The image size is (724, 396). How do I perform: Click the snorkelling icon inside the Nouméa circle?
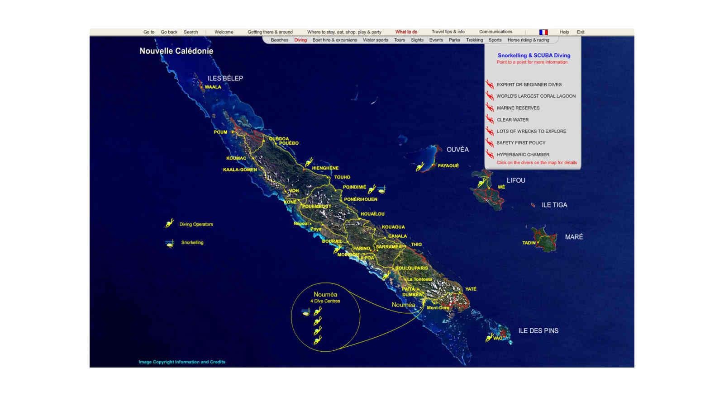click(306, 312)
